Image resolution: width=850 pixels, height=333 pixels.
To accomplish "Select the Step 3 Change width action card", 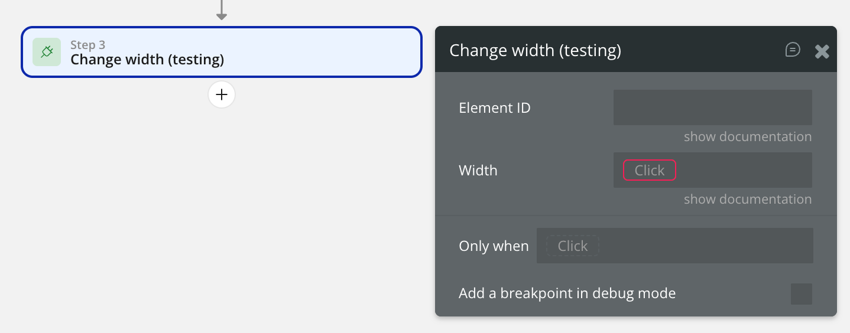I will pos(266,52).
